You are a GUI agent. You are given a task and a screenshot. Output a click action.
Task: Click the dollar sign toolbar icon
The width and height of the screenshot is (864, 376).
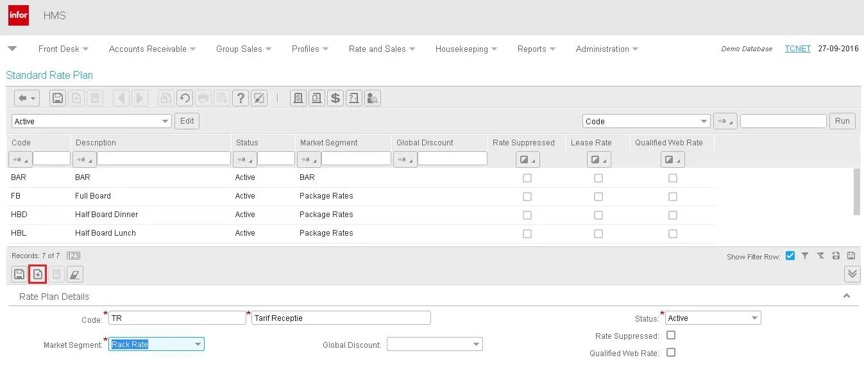(335, 98)
